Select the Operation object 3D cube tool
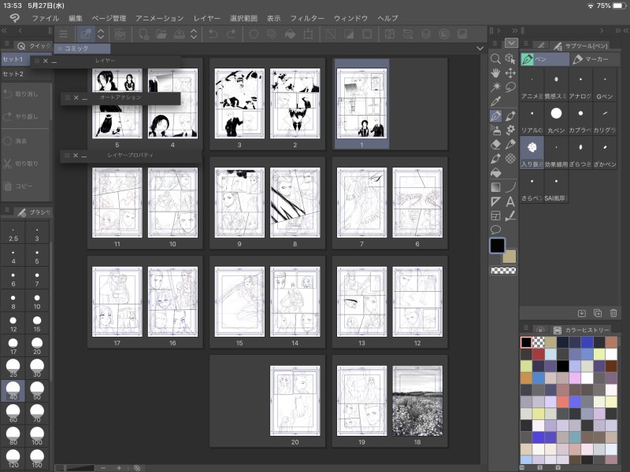The image size is (630, 472). click(x=510, y=59)
